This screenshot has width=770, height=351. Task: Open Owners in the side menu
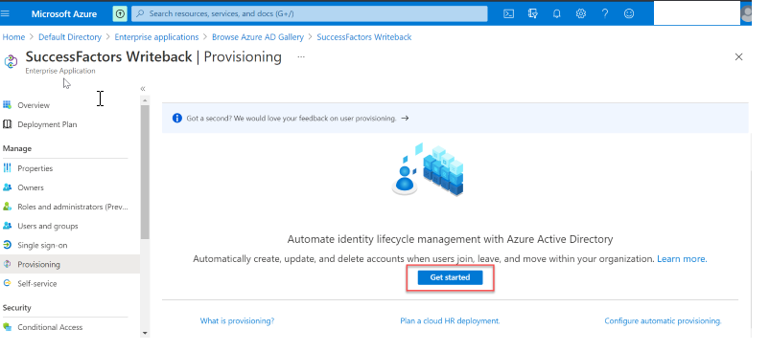(x=31, y=187)
